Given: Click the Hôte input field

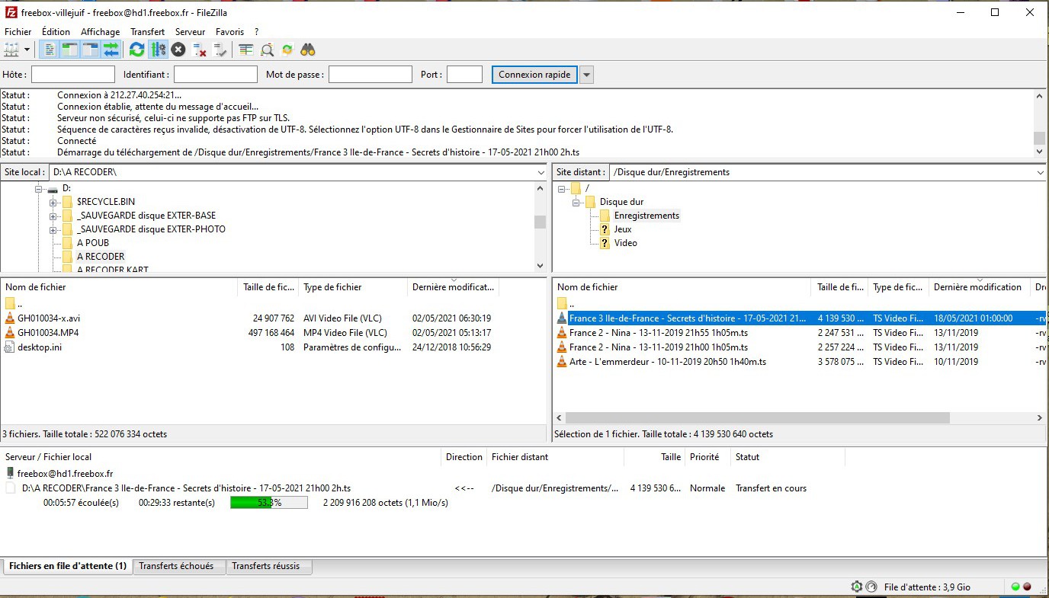Looking at the screenshot, I should tap(73, 75).
